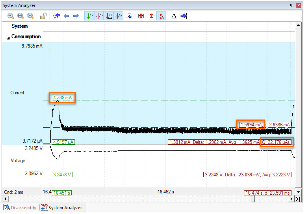The image size is (304, 214).
Task: Click the Current signal label
Action: coord(17,93)
